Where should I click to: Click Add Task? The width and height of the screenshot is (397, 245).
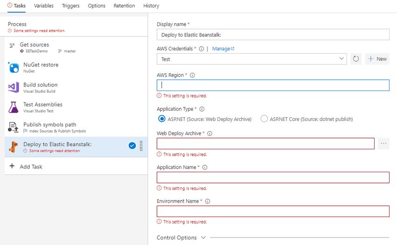[31, 167]
